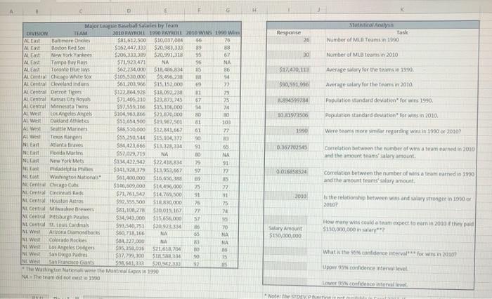Click the Red Sox 2010 payroll $162,447,333
The height and width of the screenshot is (299, 492).
pos(130,48)
